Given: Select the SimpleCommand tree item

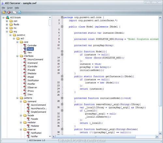Looking at the screenshot, I should pos(38,112).
